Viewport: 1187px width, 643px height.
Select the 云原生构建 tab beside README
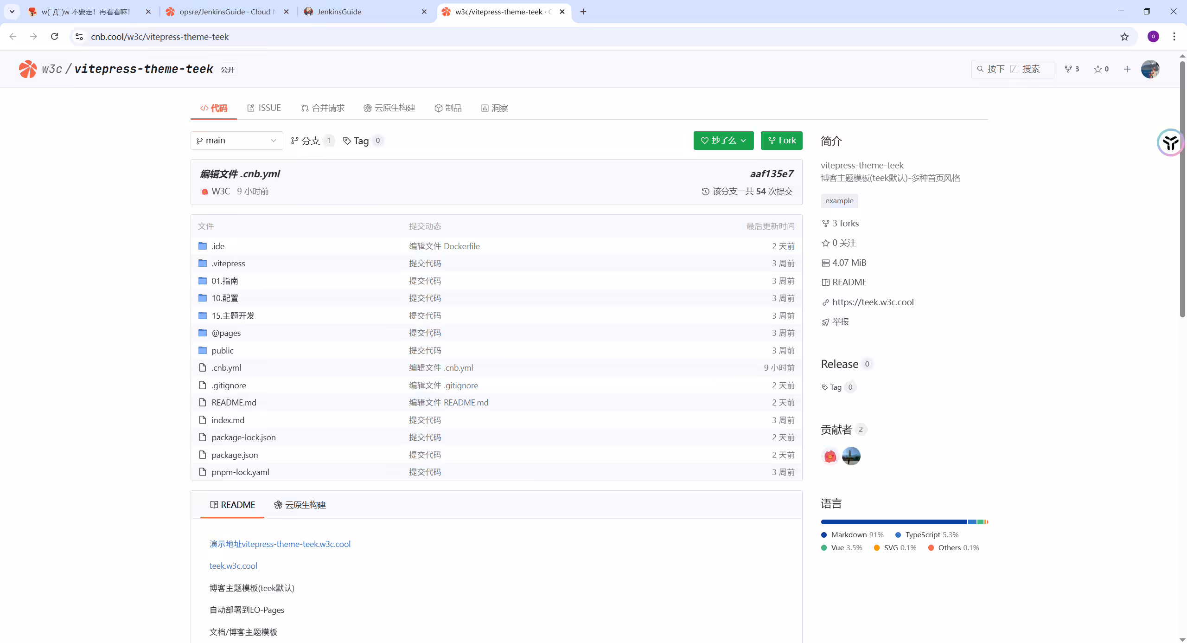300,505
